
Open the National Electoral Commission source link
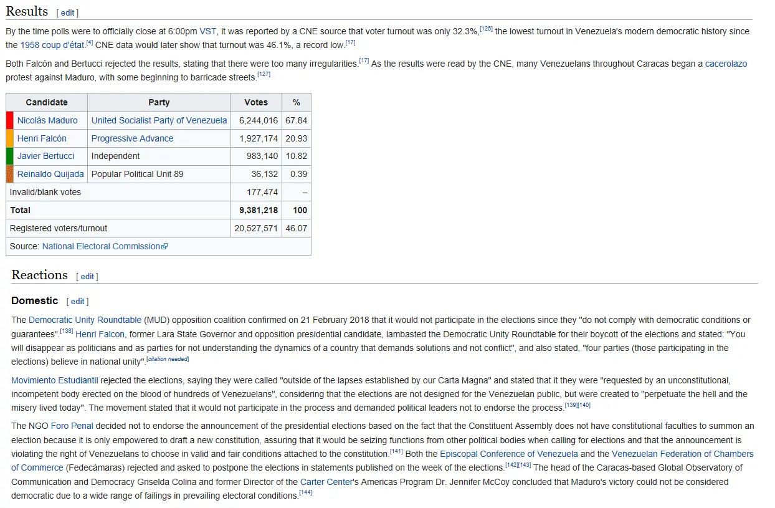[x=101, y=246]
